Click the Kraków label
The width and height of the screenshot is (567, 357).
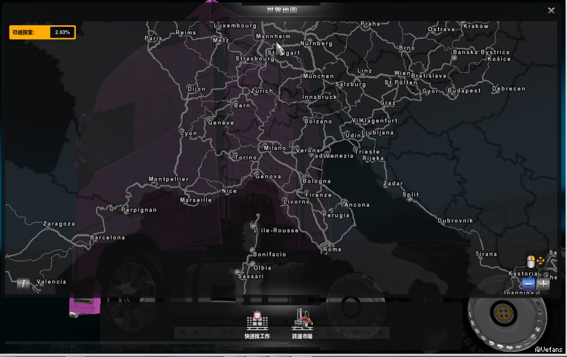click(x=476, y=26)
